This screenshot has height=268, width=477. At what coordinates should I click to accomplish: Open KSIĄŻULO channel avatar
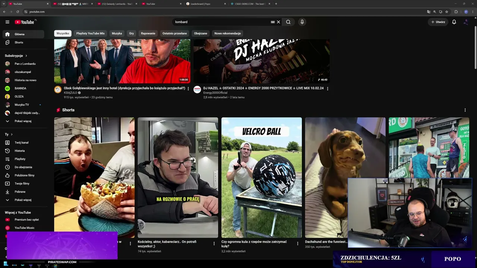point(58,89)
